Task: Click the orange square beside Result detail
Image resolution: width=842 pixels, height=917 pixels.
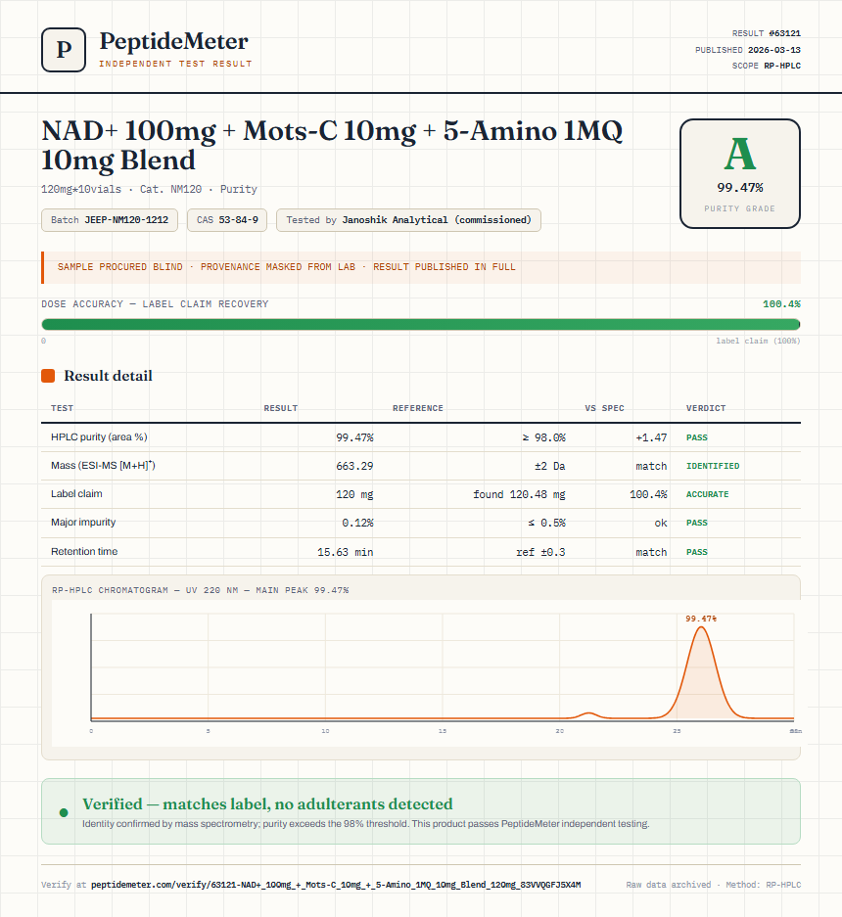Action: 48,376
